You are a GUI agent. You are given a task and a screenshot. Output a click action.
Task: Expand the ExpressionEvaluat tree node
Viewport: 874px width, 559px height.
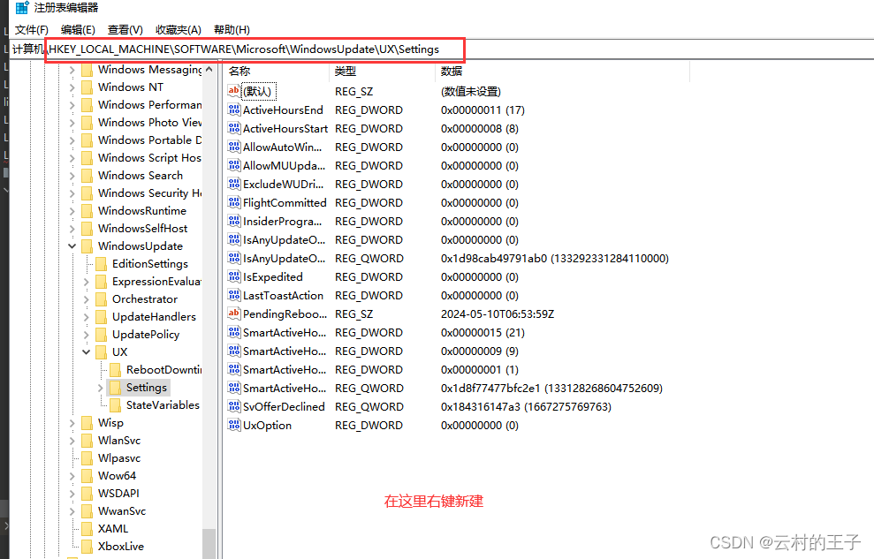click(86, 282)
